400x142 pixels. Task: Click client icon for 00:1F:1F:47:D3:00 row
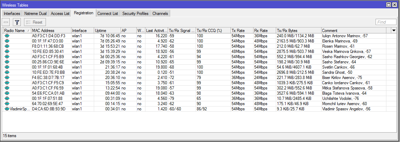(7, 41)
